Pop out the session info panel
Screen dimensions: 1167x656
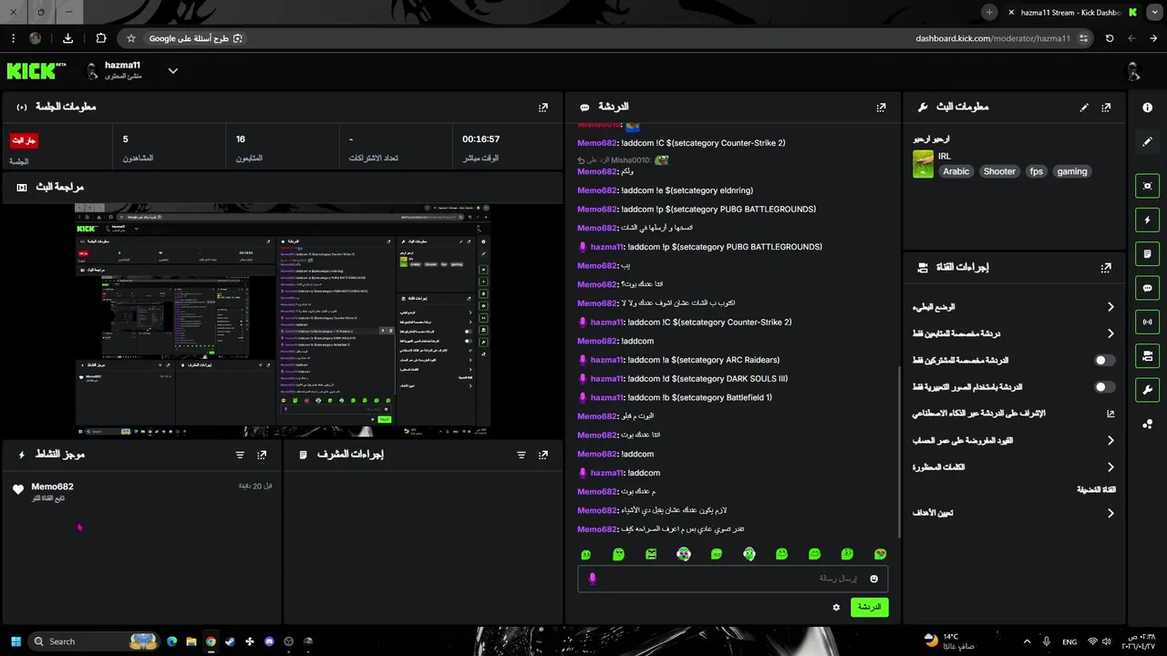click(543, 107)
